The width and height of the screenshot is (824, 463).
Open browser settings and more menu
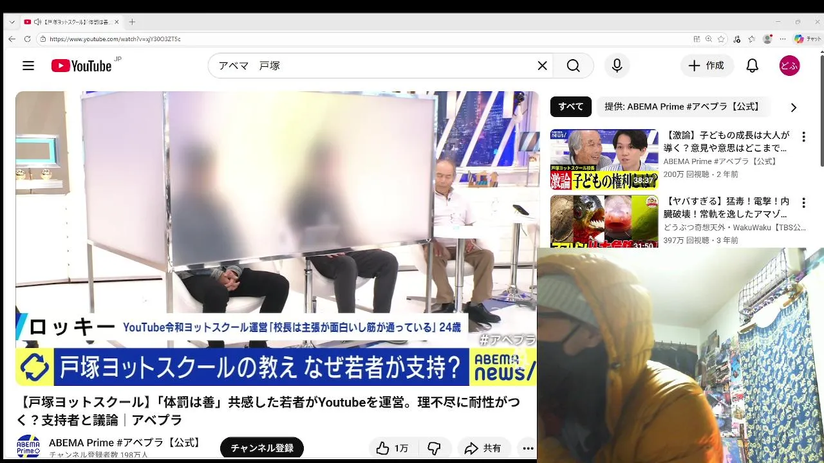point(782,39)
